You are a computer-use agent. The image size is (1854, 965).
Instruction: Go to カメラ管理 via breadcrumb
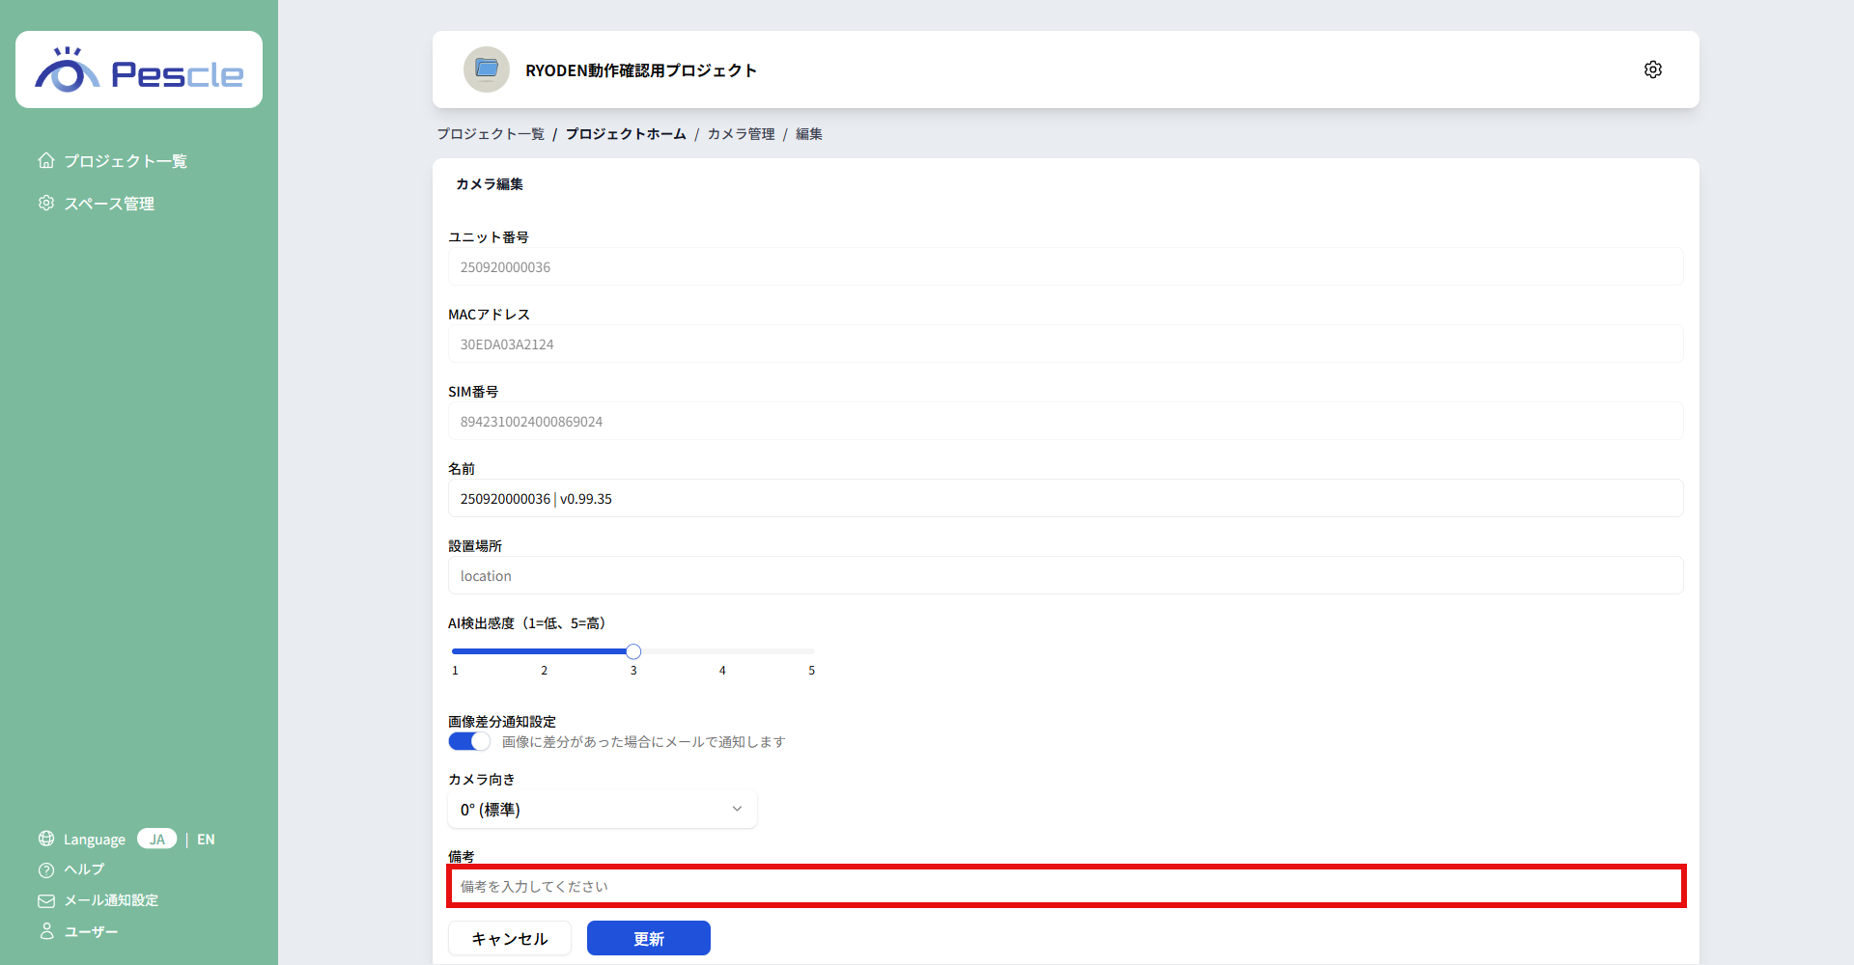click(x=741, y=134)
